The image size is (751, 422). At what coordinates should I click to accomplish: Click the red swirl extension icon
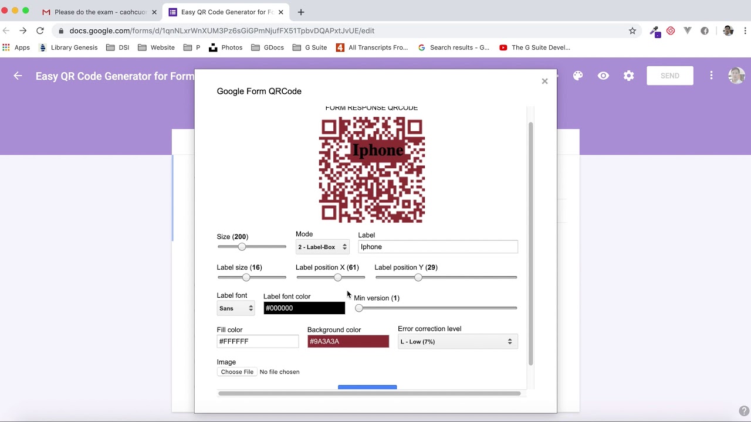671,30
